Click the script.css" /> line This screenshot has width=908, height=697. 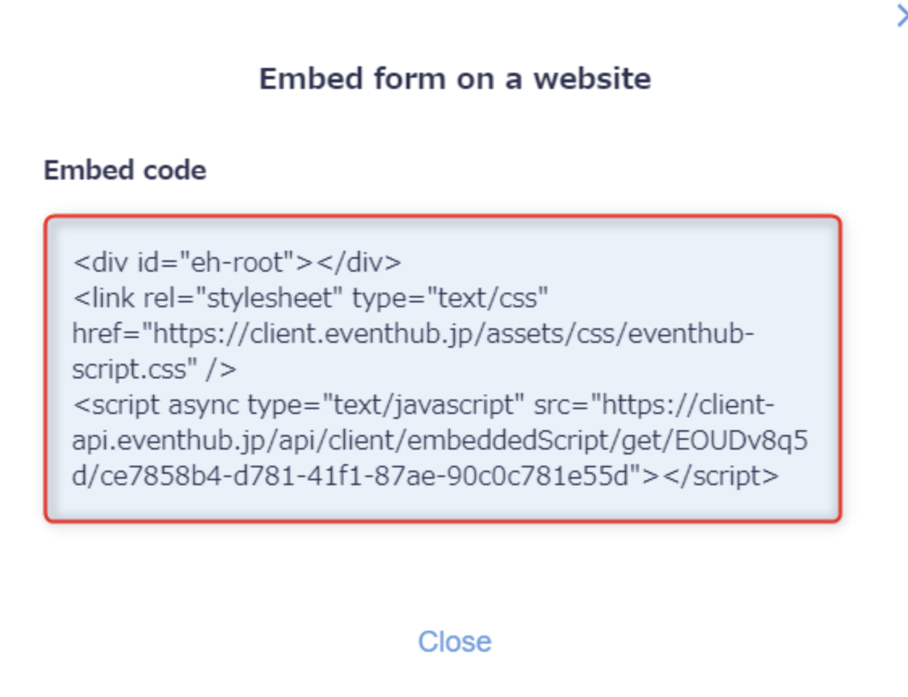[x=154, y=369]
